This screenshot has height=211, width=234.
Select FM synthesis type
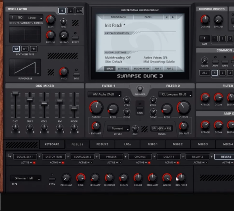(33, 49)
